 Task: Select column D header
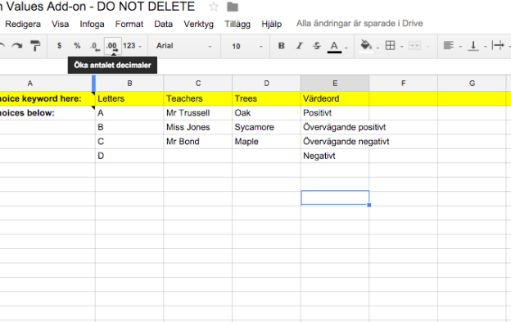[267, 84]
